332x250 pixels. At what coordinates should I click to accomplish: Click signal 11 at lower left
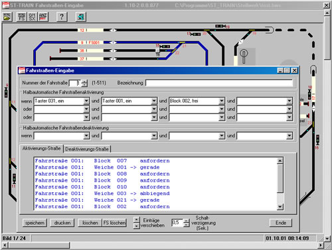point(14,178)
